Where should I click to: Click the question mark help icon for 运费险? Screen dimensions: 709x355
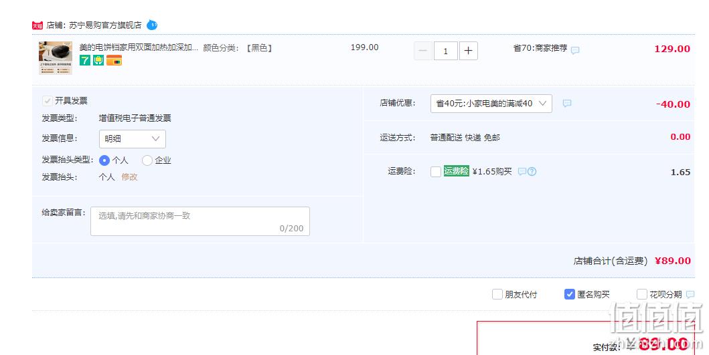pos(532,172)
